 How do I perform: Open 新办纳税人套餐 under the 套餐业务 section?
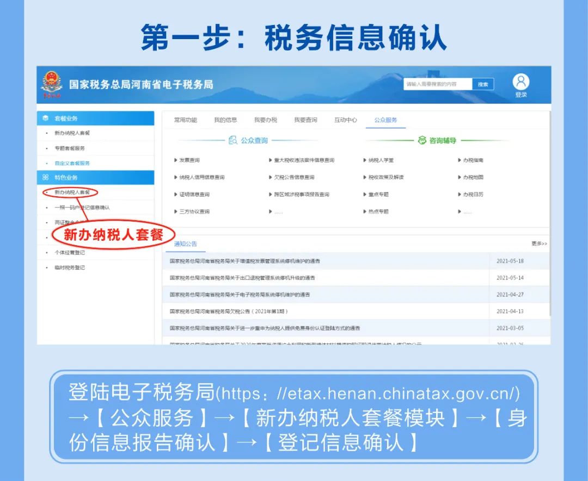(x=72, y=133)
